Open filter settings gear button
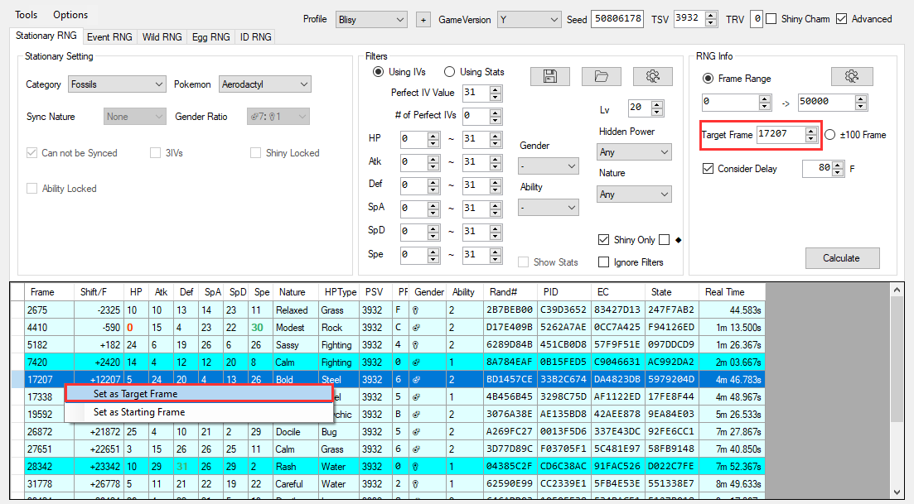Image resolution: width=914 pixels, height=504 pixels. [x=653, y=76]
